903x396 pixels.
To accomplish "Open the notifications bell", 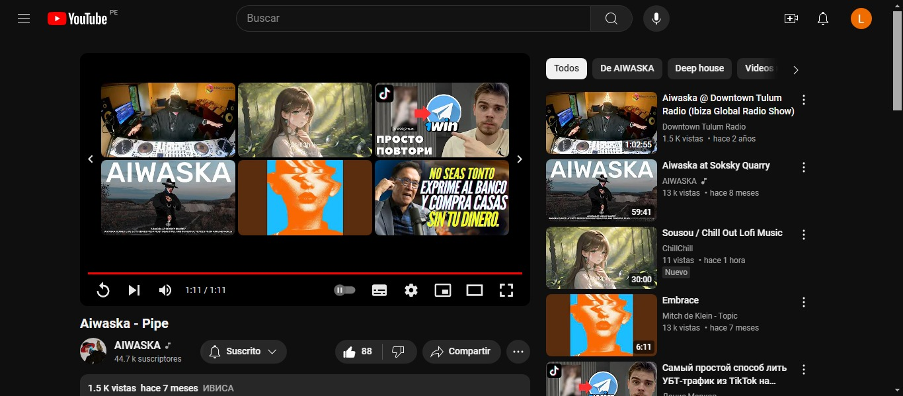I will pyautogui.click(x=823, y=19).
